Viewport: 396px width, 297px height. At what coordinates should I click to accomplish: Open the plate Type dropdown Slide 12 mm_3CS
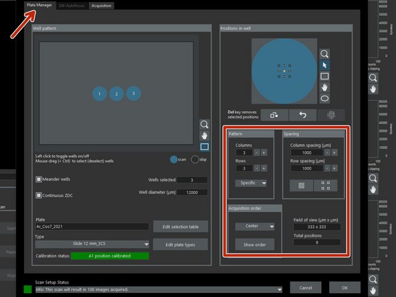92,244
